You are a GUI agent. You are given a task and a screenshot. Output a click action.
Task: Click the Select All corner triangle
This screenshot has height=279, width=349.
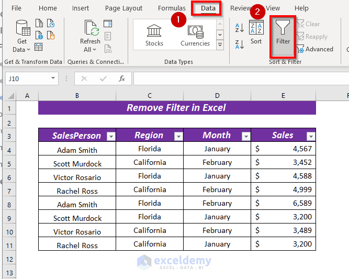(11, 96)
